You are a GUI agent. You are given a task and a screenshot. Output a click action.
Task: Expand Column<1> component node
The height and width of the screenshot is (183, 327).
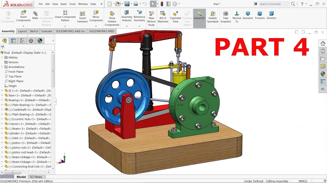pyautogui.click(x=2, y=124)
